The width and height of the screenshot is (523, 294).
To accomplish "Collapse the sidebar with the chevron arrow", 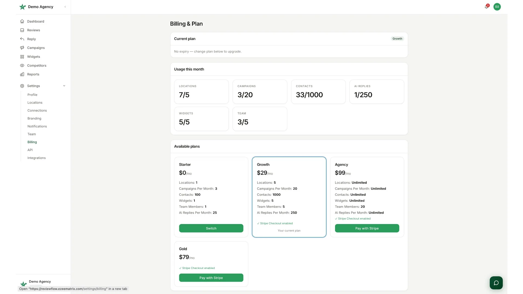I will [x=65, y=7].
